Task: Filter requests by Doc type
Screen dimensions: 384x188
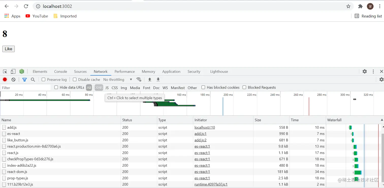Action: pos(156,88)
